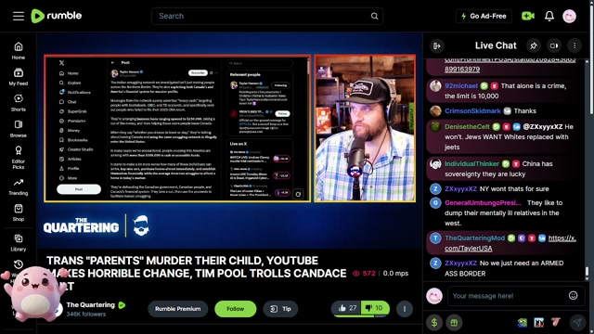Focus the Search field
This screenshot has height=334, width=594.
point(267,16)
